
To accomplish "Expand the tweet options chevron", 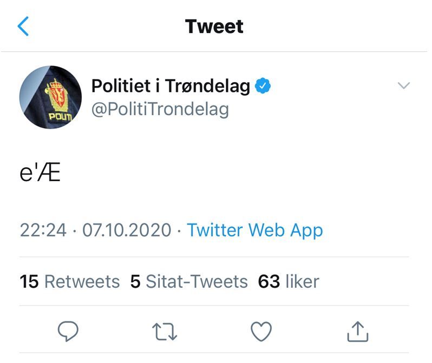I will (404, 85).
